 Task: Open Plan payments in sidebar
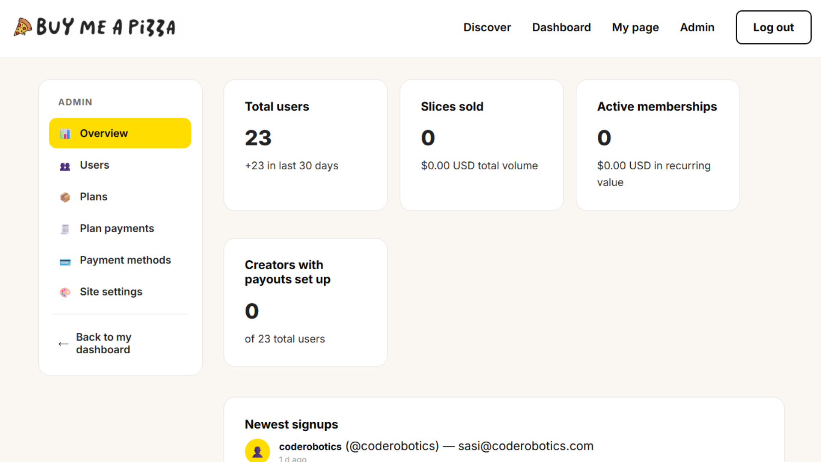click(x=120, y=228)
